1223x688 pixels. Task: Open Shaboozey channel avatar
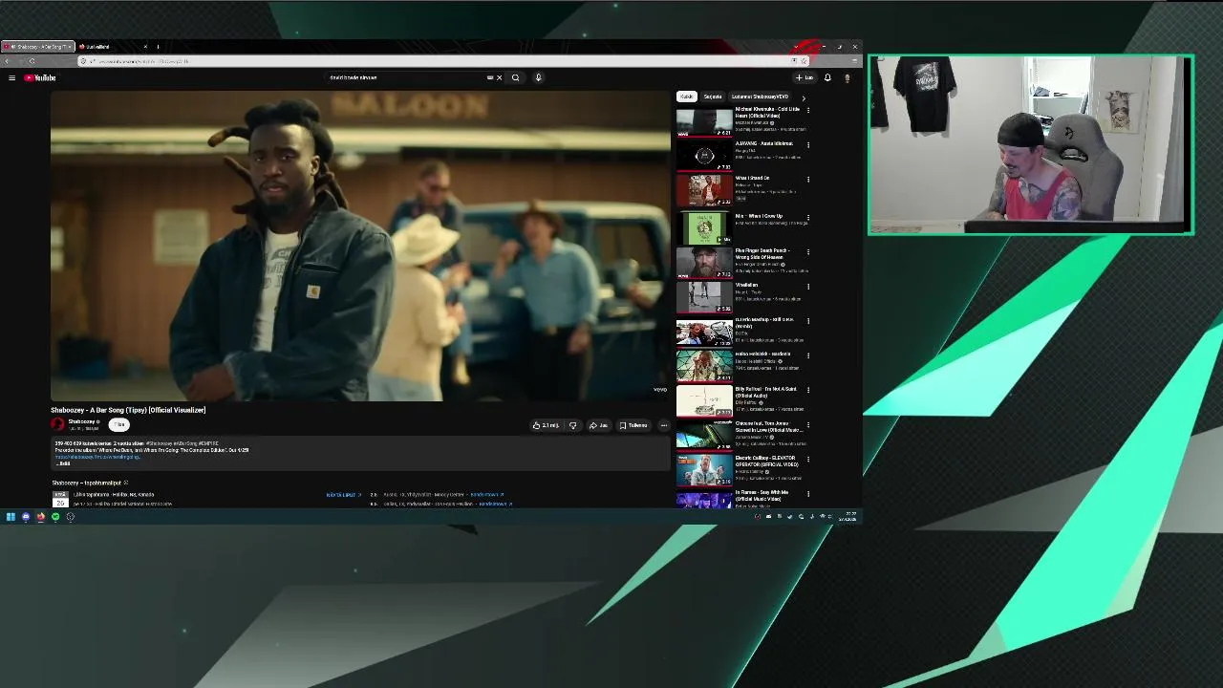(57, 424)
